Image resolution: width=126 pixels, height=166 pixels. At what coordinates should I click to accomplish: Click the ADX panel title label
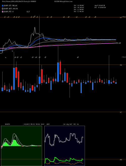click(48, 124)
